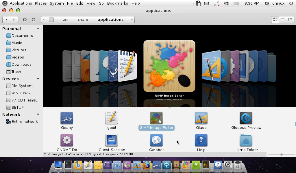
Task: Click the GNOME Do gear icon
Action: click(x=67, y=140)
